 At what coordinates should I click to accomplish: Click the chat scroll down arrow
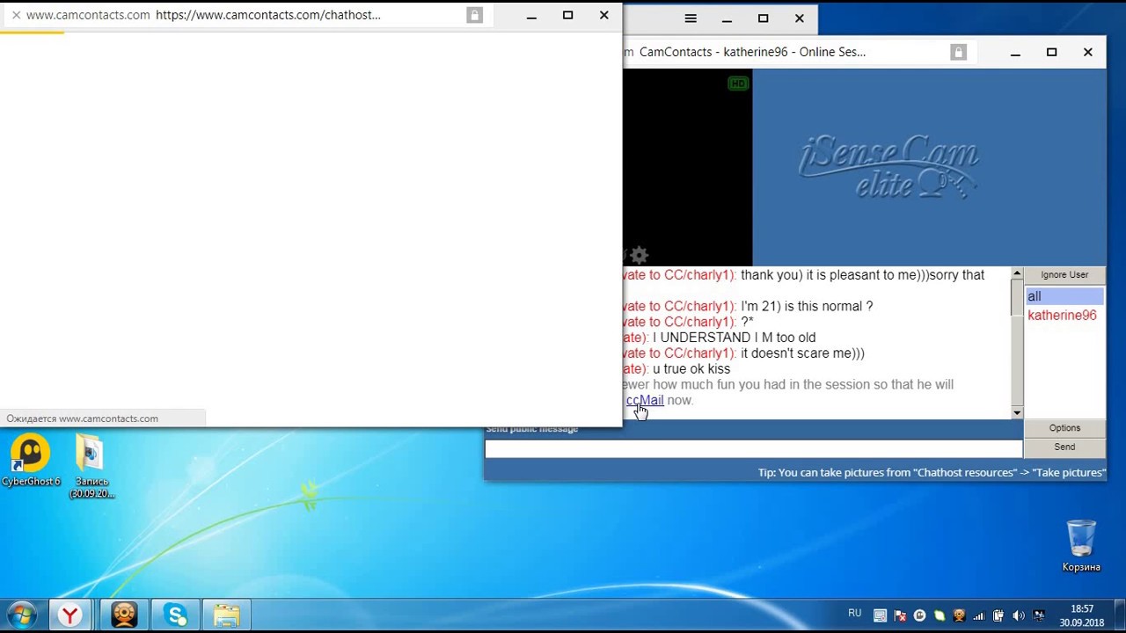coord(1017,412)
